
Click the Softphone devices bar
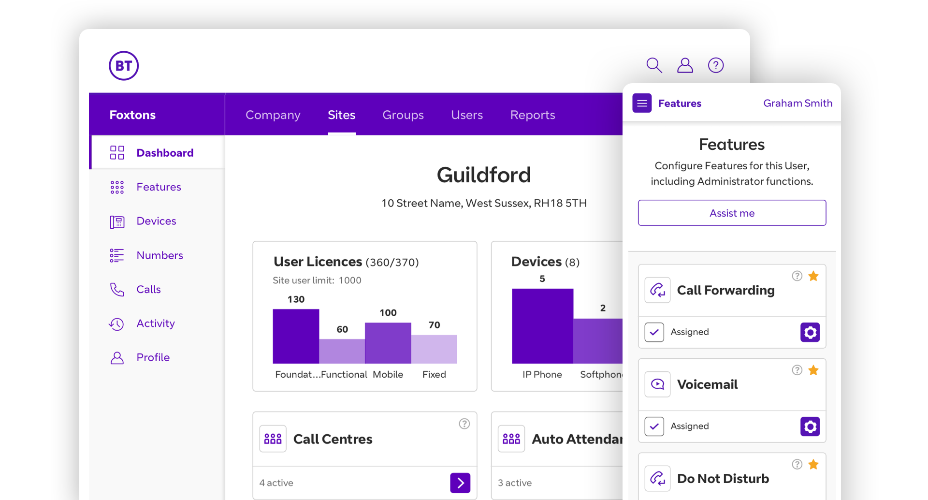598,341
